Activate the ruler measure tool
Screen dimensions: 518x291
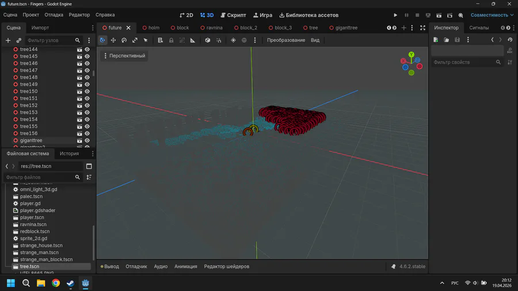[x=193, y=40]
